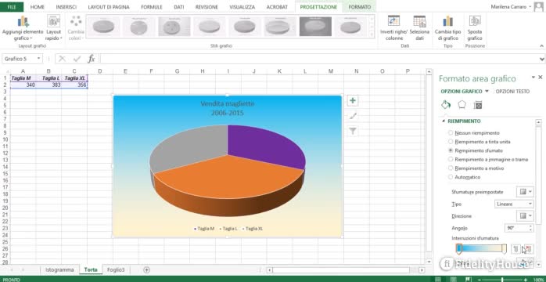Viewport: 546px width, 282px height.
Task: Click the FILE button
Action: pyautogui.click(x=12, y=7)
